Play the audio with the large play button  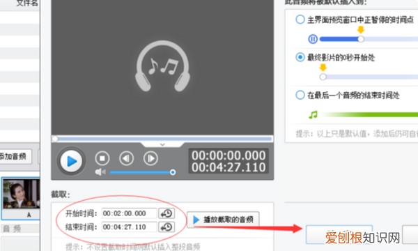click(71, 161)
